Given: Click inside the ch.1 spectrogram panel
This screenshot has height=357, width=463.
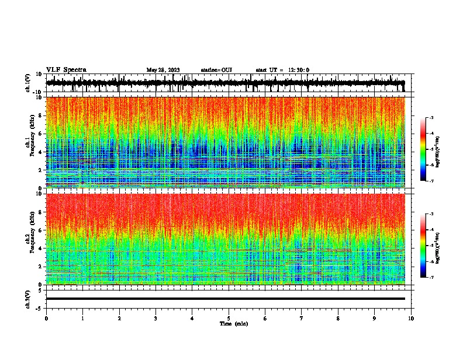Looking at the screenshot, I should pyautogui.click(x=225, y=142).
